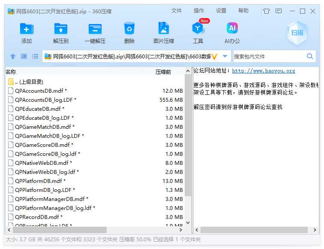324x249 pixels.
Task: Open the Image Compression (图片压缩) tool
Action: (x=163, y=28)
